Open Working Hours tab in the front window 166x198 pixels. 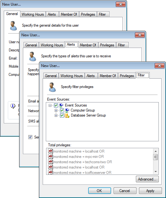[x=72, y=76]
